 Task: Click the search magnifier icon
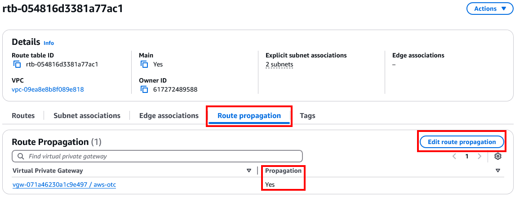(x=20, y=156)
